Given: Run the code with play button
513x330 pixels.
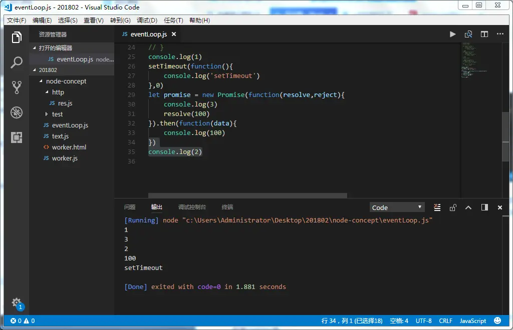Looking at the screenshot, I should [x=452, y=34].
